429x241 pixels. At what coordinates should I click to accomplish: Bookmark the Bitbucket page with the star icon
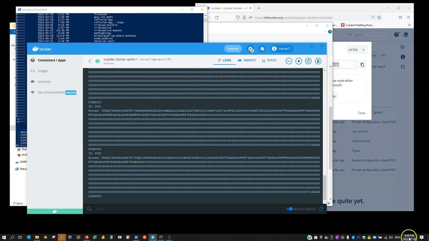click(x=379, y=17)
